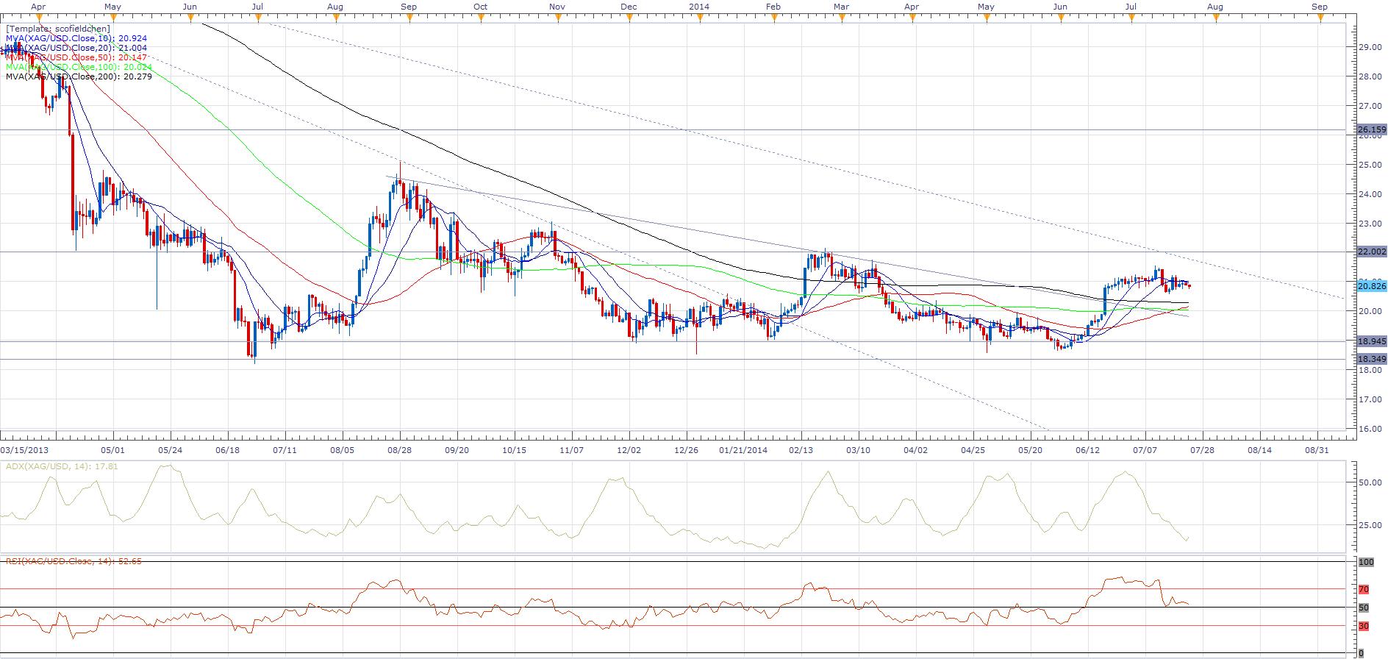1399x659 pixels.
Task: Click the orange marker under Nov
Action: [557, 18]
